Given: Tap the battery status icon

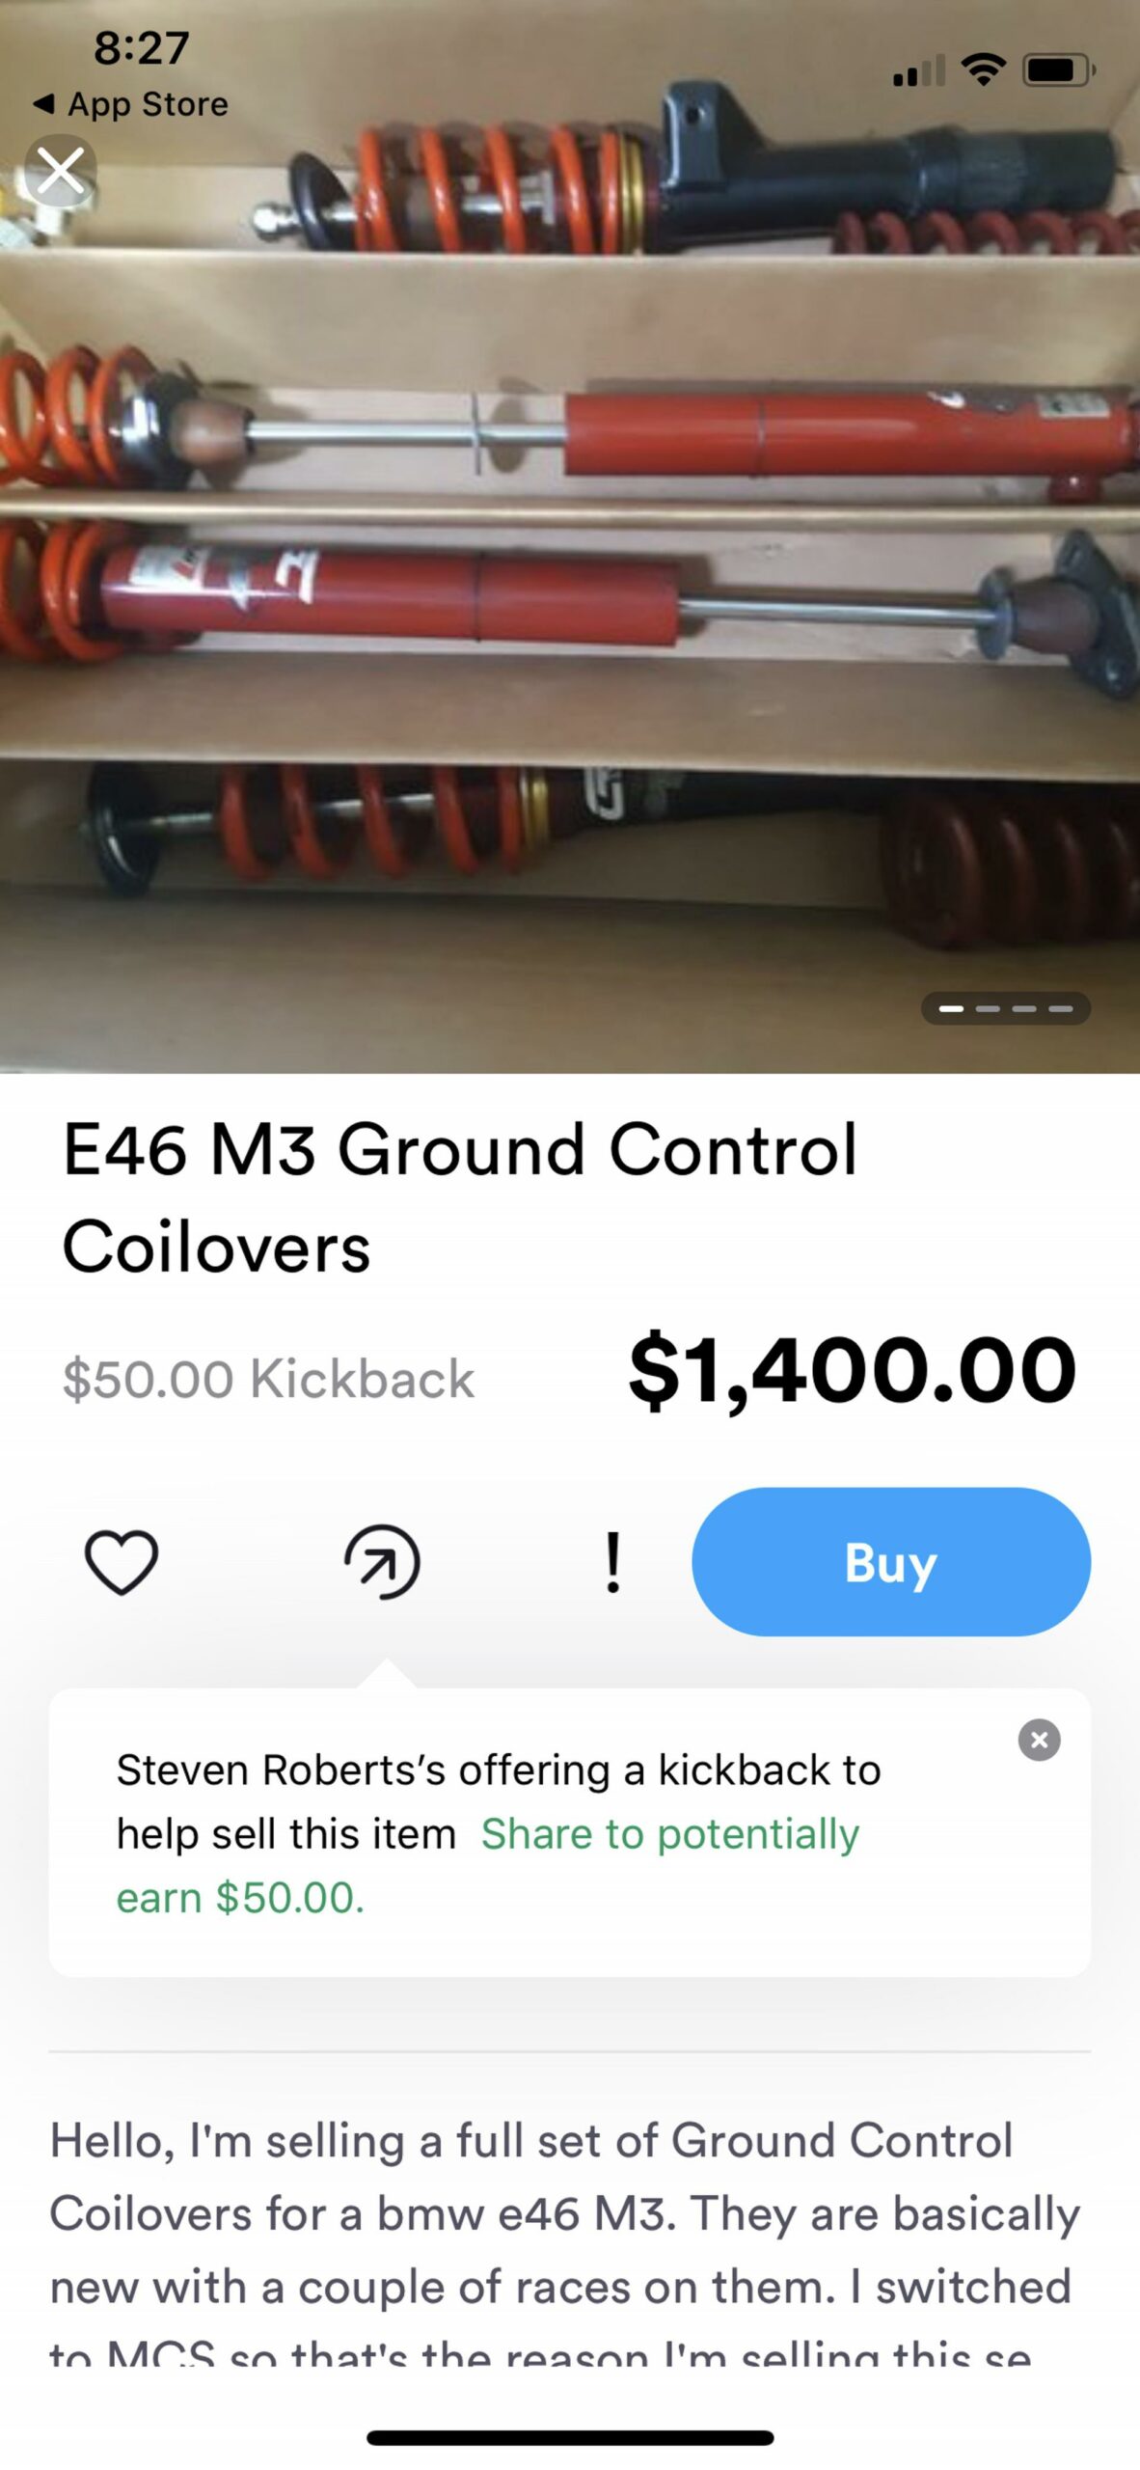Looking at the screenshot, I should (x=1059, y=69).
